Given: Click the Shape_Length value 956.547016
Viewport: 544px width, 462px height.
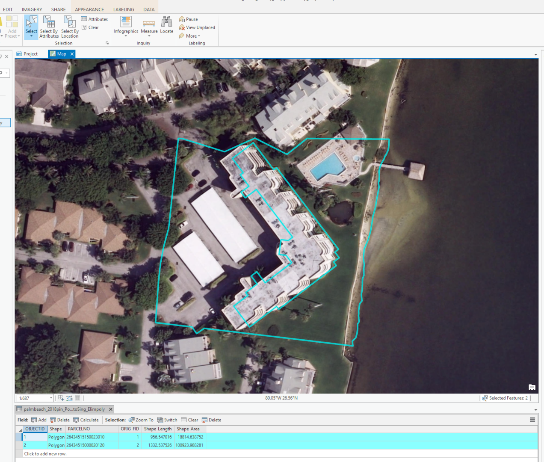Looking at the screenshot, I should pos(157,437).
